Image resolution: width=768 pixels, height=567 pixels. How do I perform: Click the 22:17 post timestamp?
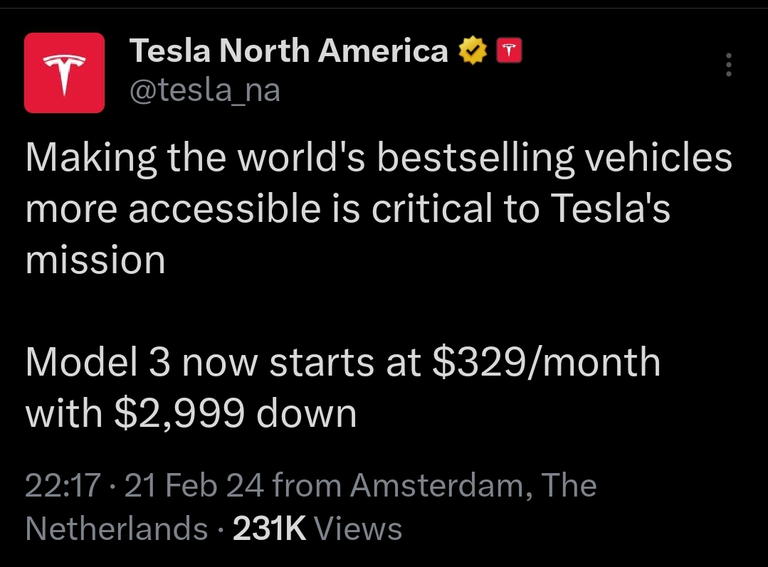click(63, 485)
